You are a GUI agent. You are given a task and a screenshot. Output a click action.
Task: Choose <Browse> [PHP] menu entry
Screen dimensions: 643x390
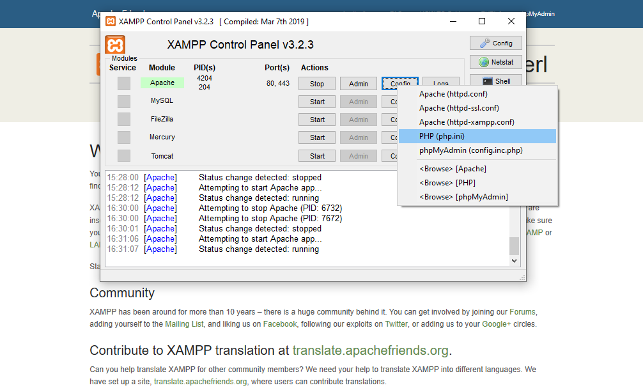pyautogui.click(x=477, y=182)
